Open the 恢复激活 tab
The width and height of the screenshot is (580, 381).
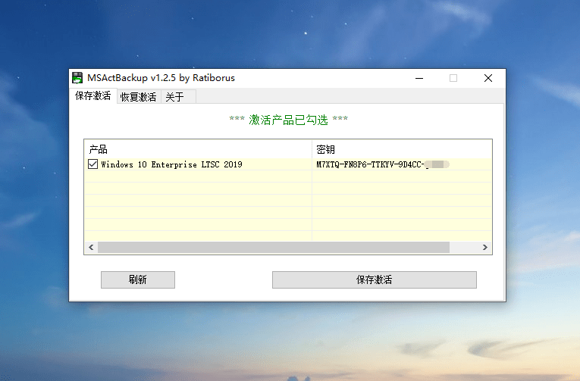(x=138, y=97)
